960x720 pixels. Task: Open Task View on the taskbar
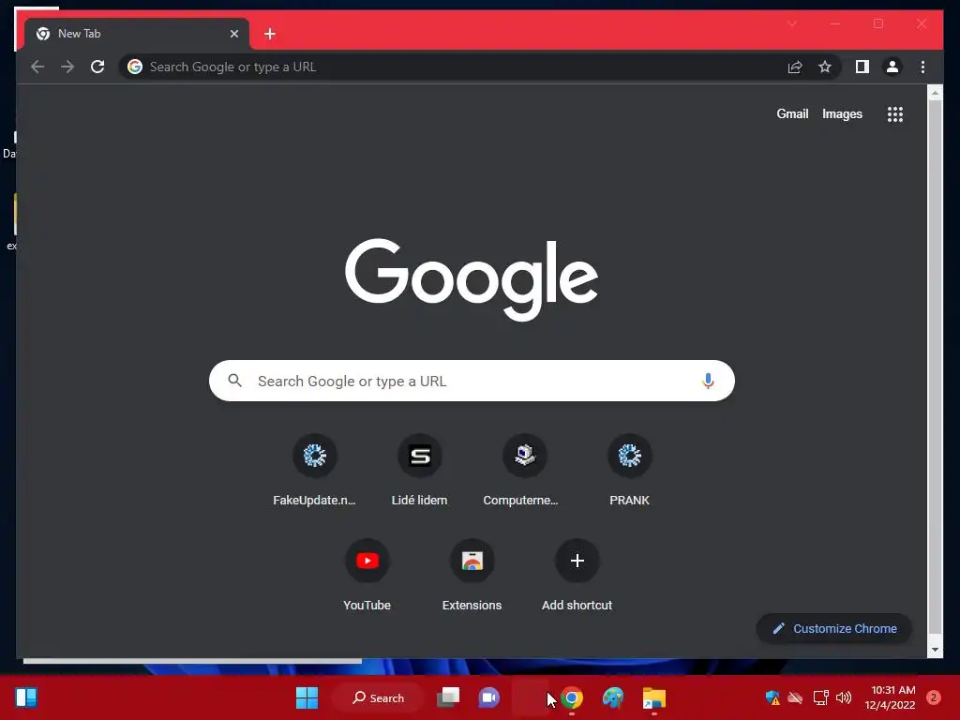click(x=448, y=697)
